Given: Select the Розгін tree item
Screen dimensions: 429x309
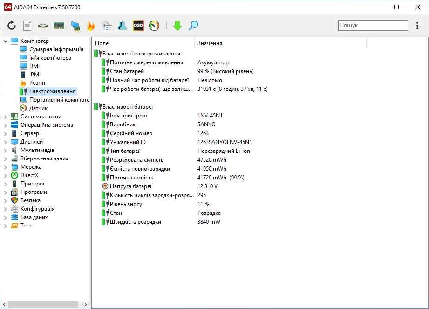Looking at the screenshot, I should pyautogui.click(x=37, y=83).
